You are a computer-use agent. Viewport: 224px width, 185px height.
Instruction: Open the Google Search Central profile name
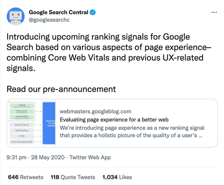[x=59, y=12]
